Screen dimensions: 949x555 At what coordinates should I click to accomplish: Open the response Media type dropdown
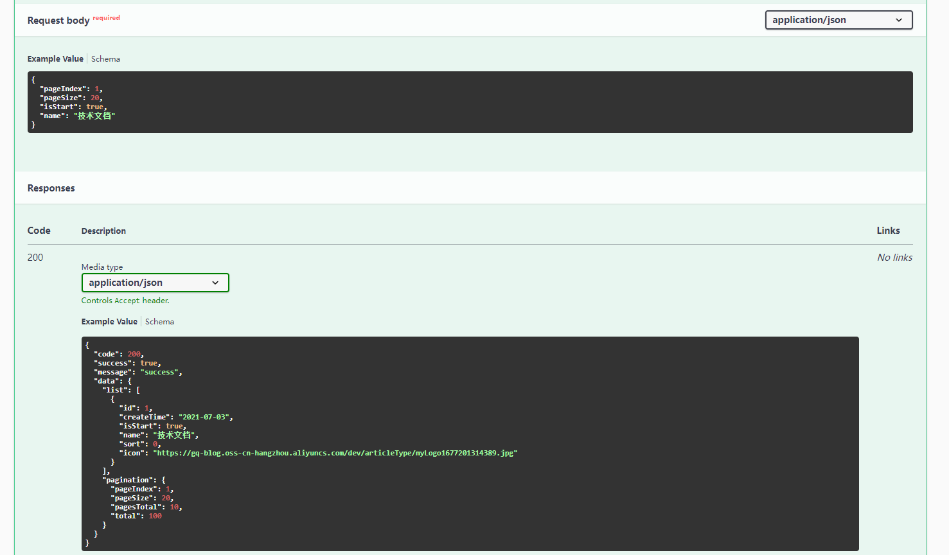[155, 283]
